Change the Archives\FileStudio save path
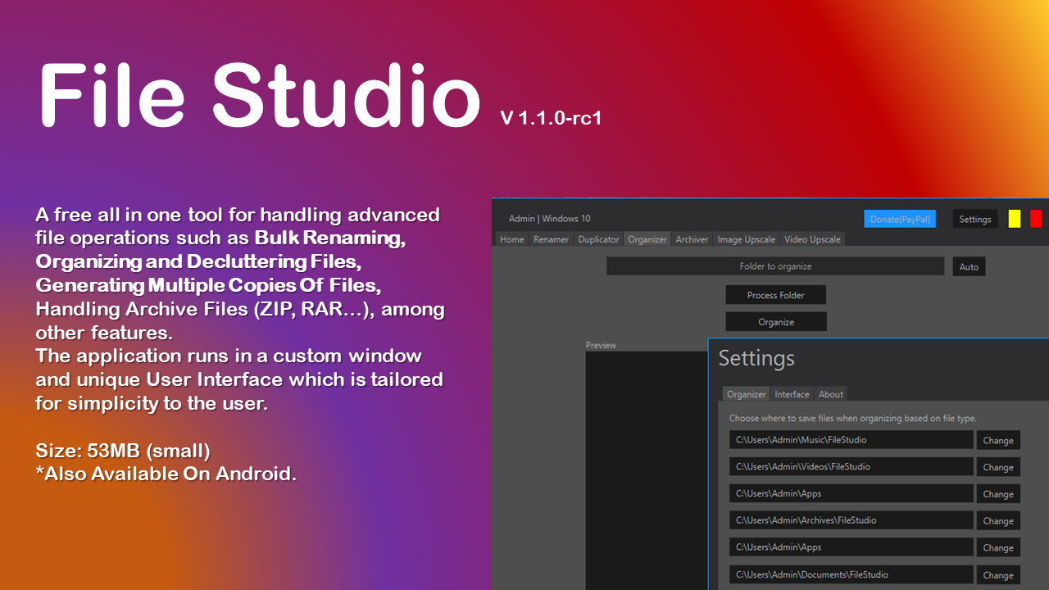Image resolution: width=1049 pixels, height=590 pixels. coord(998,520)
